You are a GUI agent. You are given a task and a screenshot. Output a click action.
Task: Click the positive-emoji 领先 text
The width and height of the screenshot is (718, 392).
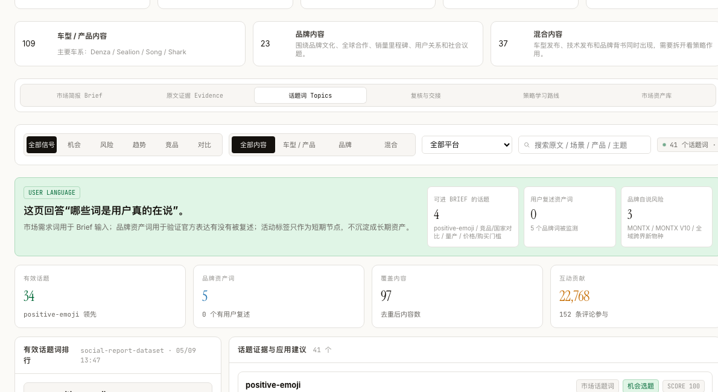(60, 314)
